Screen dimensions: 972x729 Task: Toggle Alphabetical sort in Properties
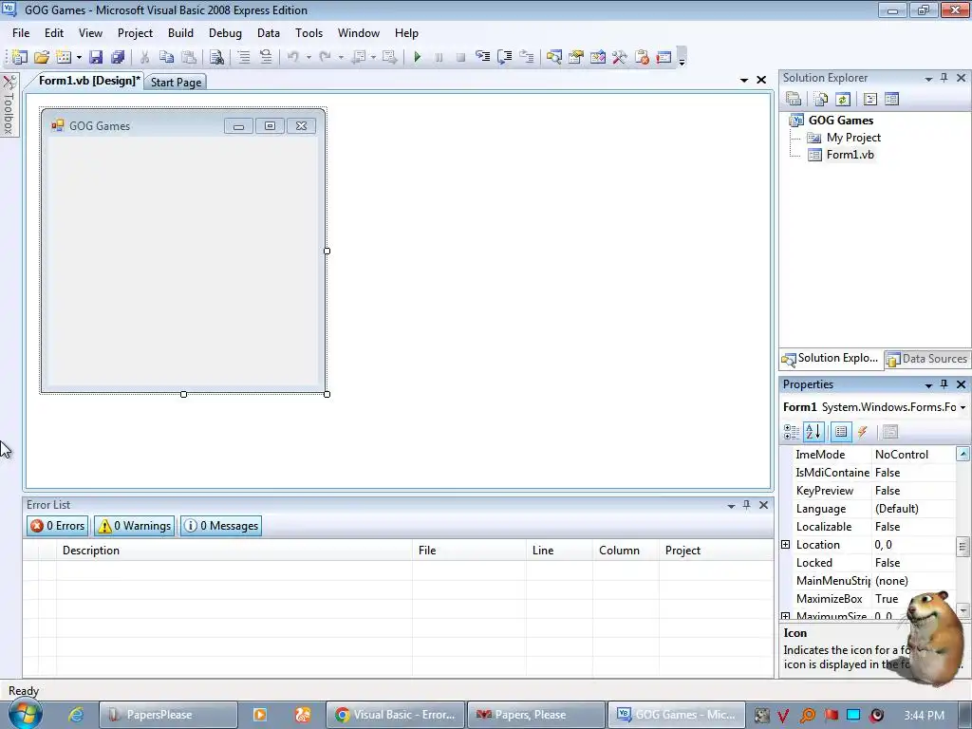[x=813, y=432]
